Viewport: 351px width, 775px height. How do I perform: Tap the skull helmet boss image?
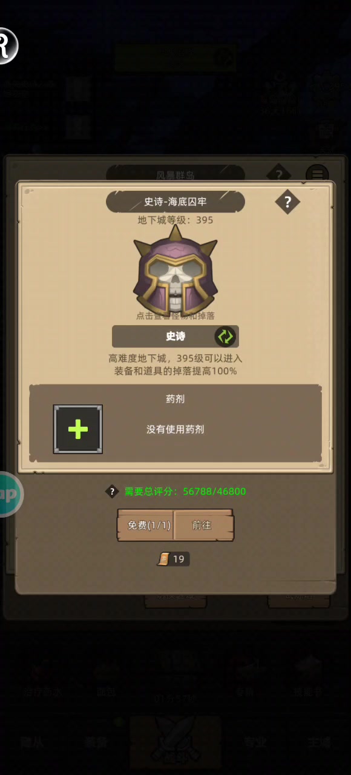(175, 269)
